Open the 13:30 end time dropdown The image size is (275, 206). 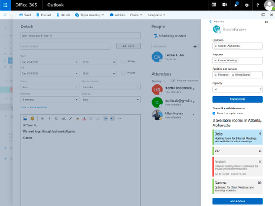pos(99,73)
